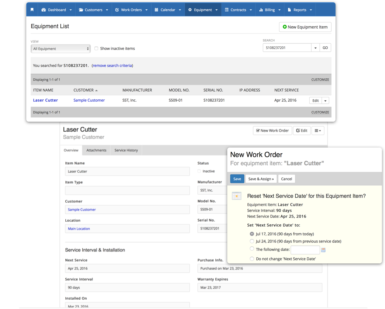
Task: Select 'Do not change Next Service Date'
Action: pos(252,259)
